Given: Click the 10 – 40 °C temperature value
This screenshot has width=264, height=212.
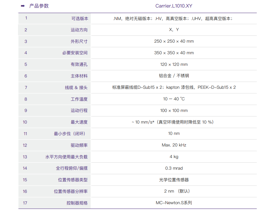Looking at the screenshot, I should tap(174, 99).
